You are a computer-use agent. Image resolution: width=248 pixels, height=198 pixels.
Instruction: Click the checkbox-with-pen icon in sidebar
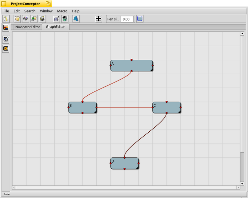[6, 39]
